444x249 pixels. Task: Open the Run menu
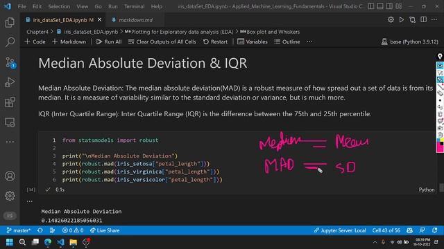point(112,6)
